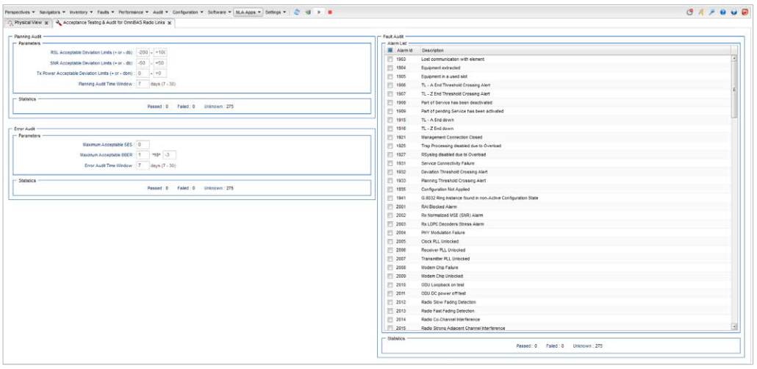Screen dimensions: 757x369
Task: Click the red logout icon at top right
Action: 745,12
